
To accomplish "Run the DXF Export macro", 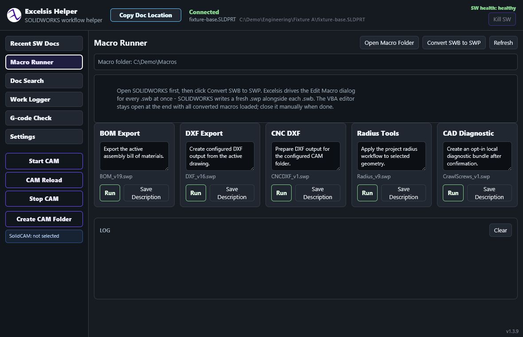I will point(195,193).
